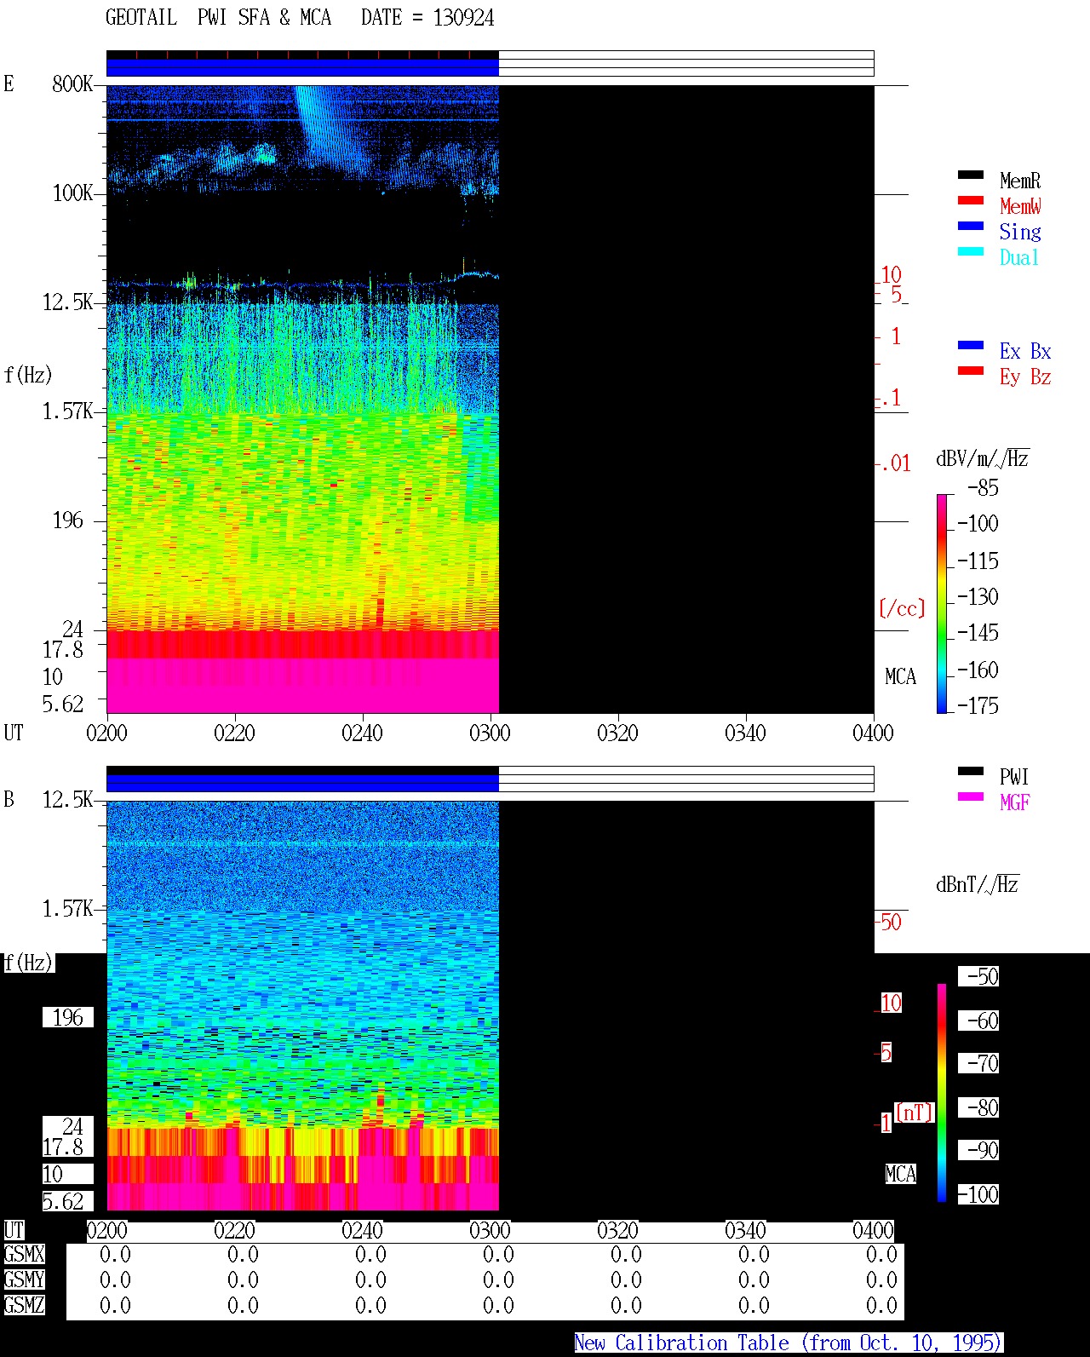Screen dimensions: 1090x1357
Task: Click the black PWI legend swatch
Action: tap(970, 771)
